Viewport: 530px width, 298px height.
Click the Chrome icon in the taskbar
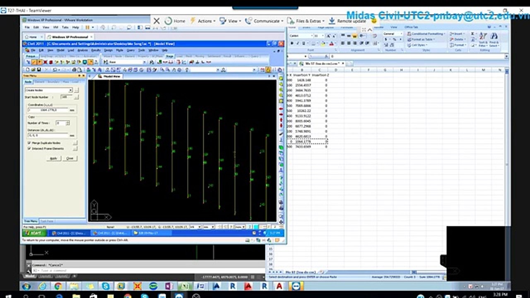58,286
